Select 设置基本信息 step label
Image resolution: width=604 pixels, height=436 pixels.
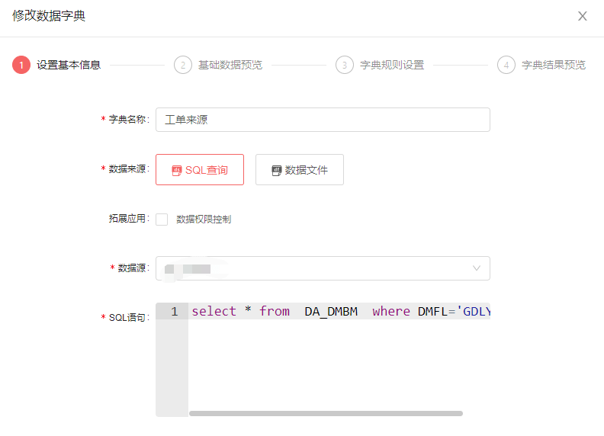(x=69, y=65)
